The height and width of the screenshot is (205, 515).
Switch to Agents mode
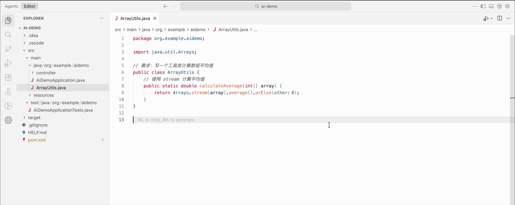(12, 6)
